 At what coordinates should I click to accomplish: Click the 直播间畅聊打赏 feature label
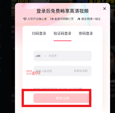point(64,19)
